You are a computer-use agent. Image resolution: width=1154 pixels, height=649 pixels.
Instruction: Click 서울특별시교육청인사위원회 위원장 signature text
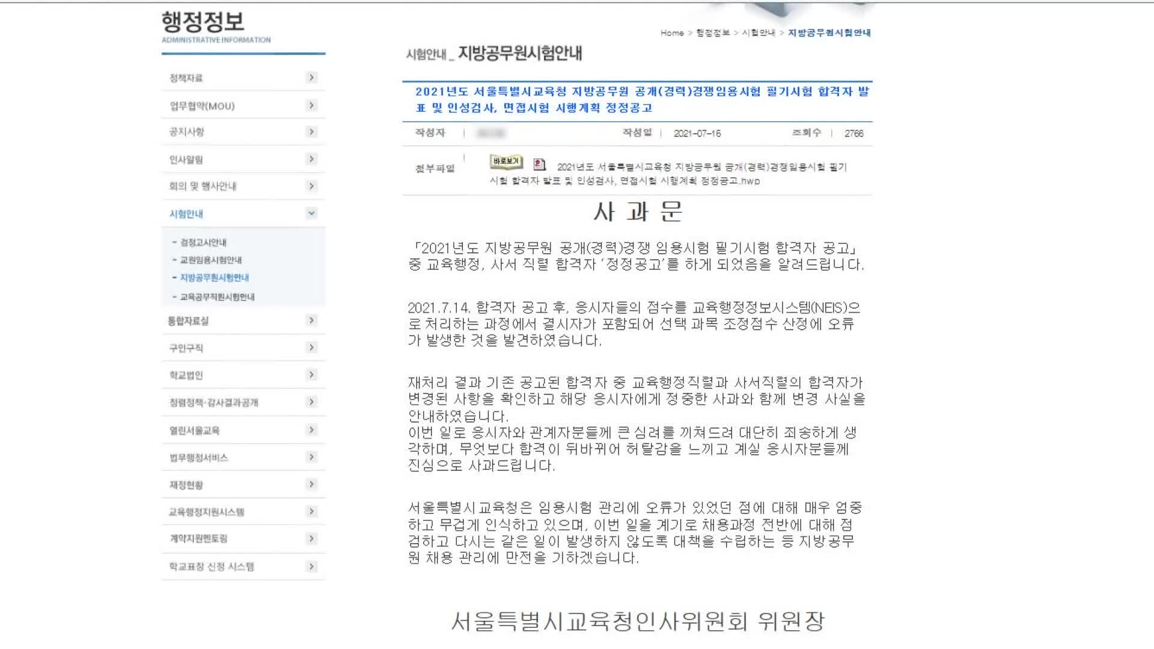(638, 621)
